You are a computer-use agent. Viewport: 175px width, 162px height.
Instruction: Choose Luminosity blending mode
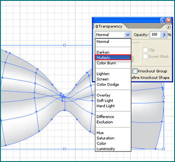(x=113, y=149)
